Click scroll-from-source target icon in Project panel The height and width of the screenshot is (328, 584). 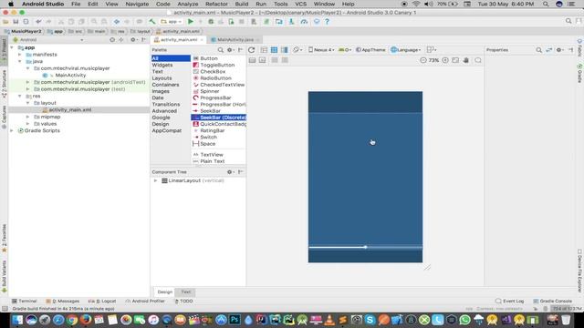pyautogui.click(x=112, y=40)
